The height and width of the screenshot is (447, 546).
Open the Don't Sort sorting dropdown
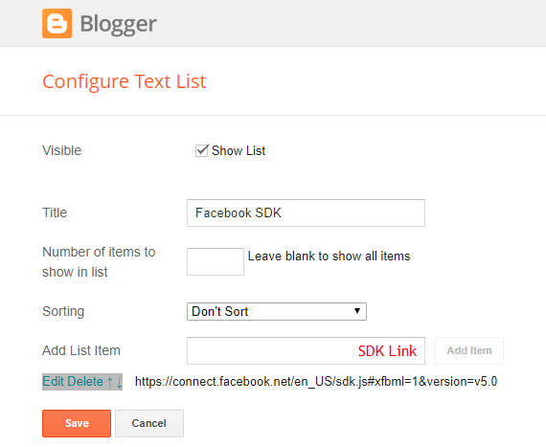pos(277,311)
